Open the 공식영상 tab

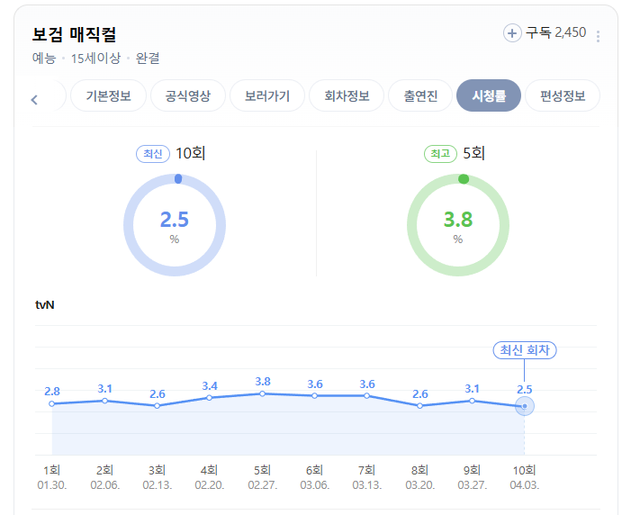(188, 96)
